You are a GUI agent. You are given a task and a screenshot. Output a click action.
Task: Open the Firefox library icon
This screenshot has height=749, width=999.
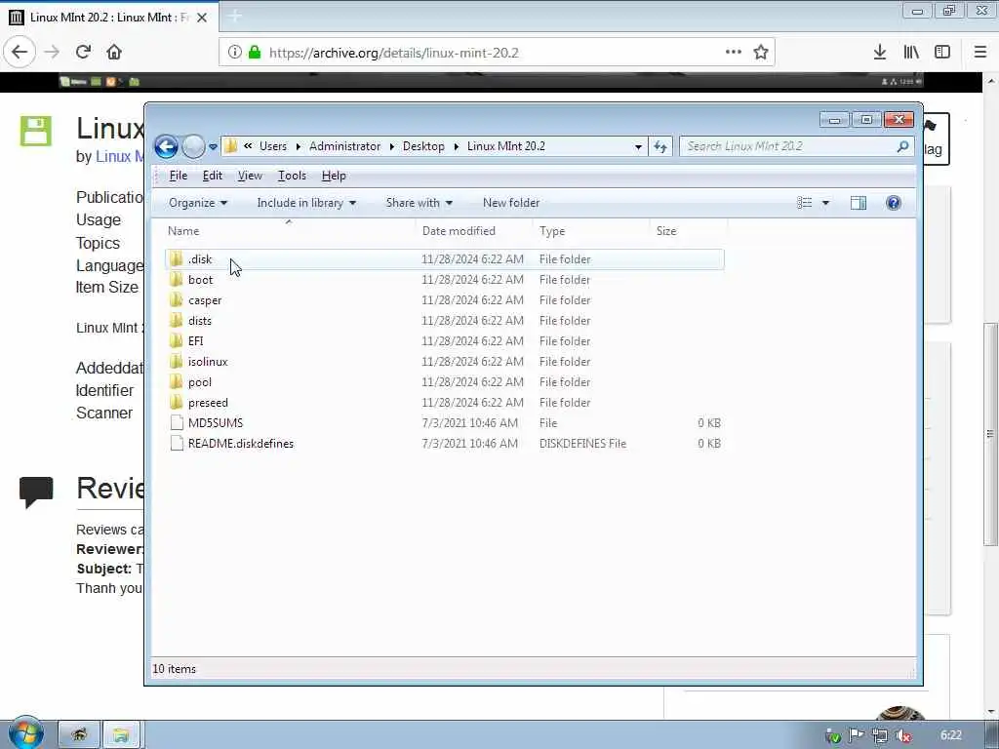click(911, 53)
